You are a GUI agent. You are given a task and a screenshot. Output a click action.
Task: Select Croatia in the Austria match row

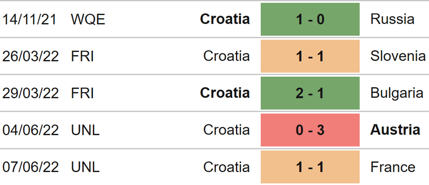click(x=227, y=130)
